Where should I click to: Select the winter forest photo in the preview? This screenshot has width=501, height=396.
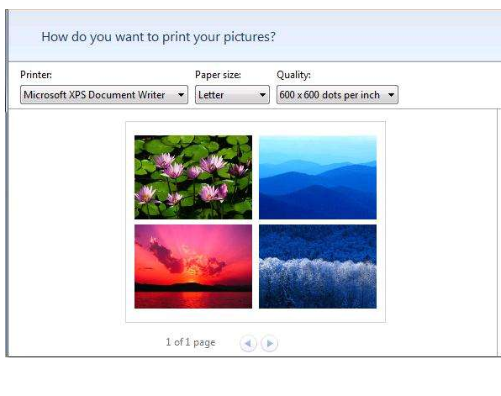point(318,267)
